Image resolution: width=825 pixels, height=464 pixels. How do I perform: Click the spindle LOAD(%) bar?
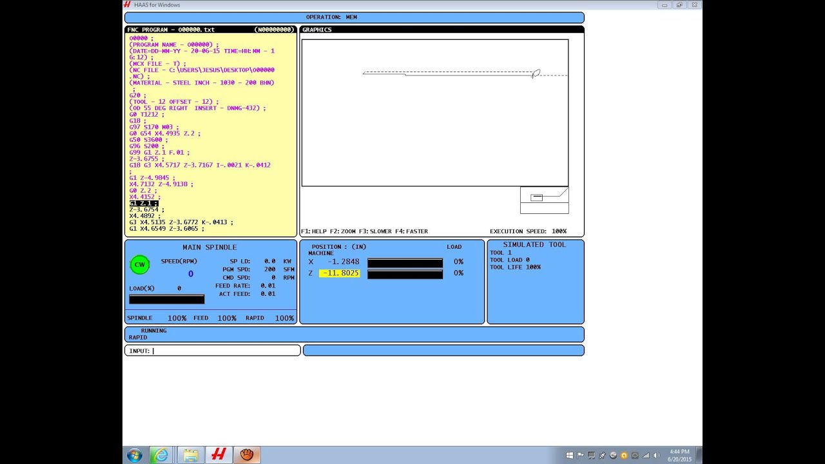(x=166, y=299)
